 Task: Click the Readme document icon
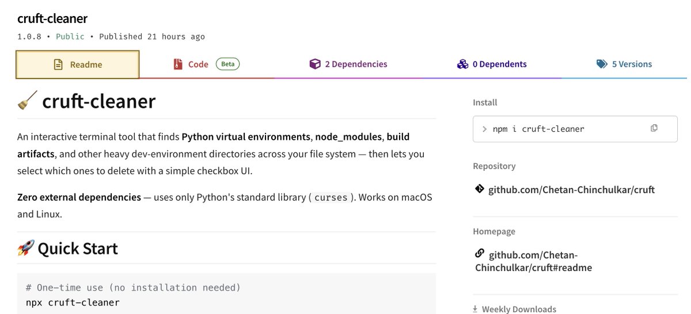point(58,64)
